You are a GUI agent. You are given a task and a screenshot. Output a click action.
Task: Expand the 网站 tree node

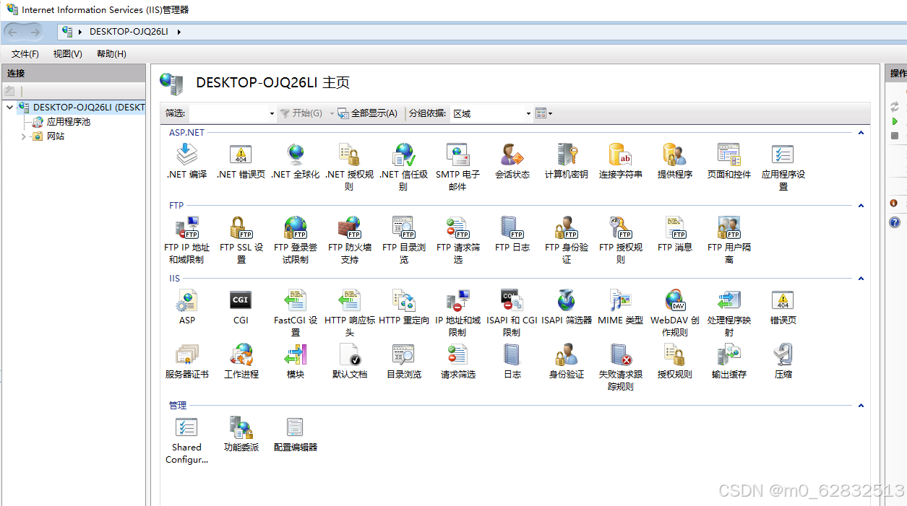point(23,136)
